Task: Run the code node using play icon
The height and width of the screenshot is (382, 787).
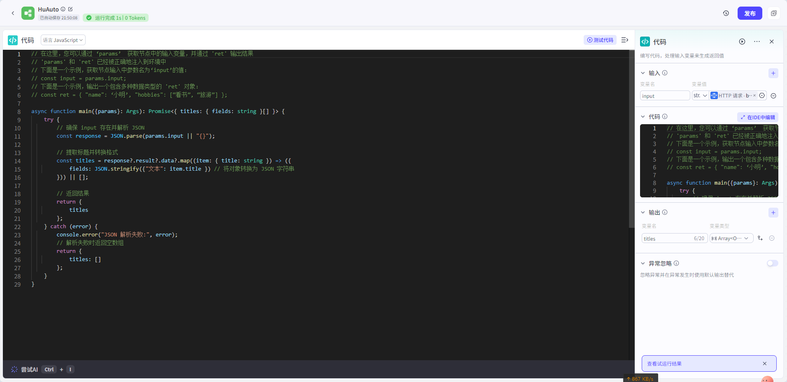Action: 742,42
